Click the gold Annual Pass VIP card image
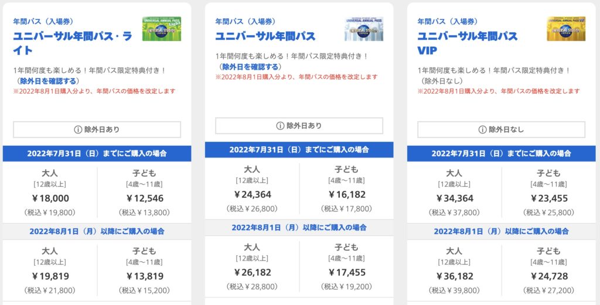The height and width of the screenshot is (305, 600). click(565, 29)
